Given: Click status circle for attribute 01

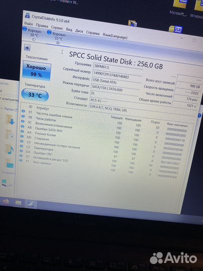Looking at the screenshot, I should tap(23, 111).
